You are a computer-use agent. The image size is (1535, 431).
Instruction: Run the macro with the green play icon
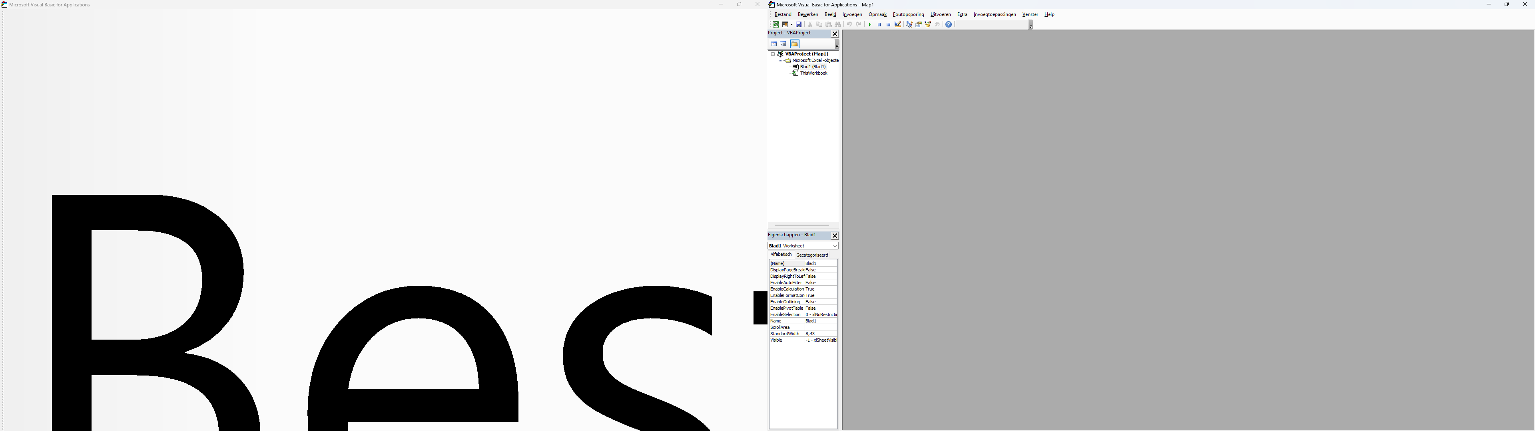point(870,24)
